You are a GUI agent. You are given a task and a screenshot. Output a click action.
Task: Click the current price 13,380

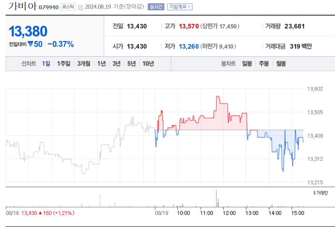pyautogui.click(x=28, y=31)
